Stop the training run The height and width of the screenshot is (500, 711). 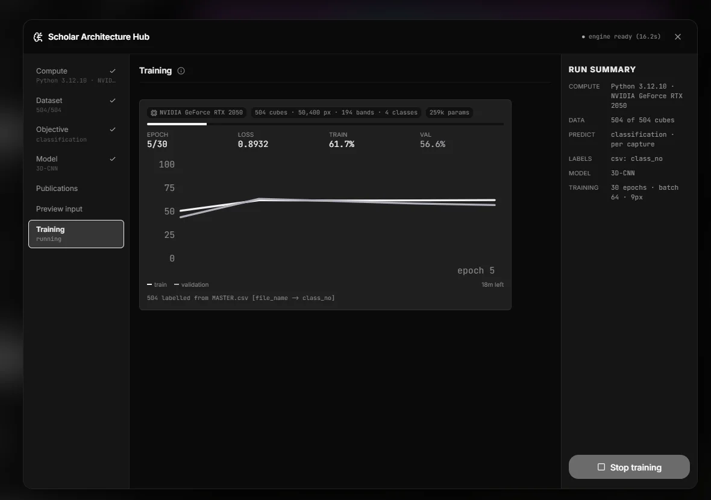[x=629, y=467]
